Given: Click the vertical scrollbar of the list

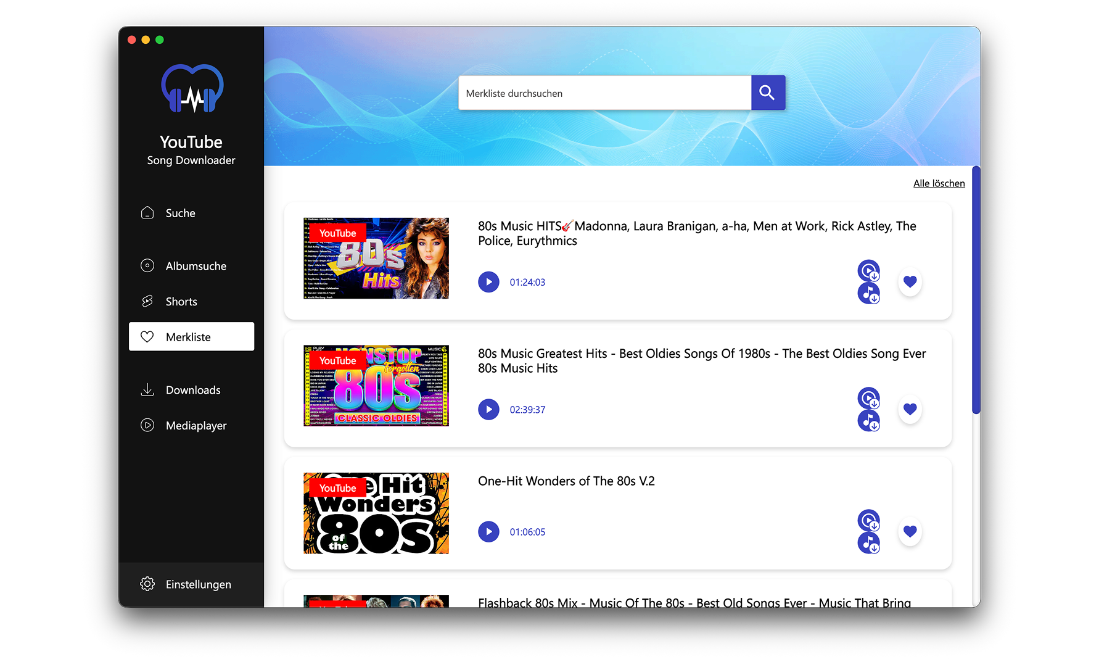Looking at the screenshot, I should 976,290.
